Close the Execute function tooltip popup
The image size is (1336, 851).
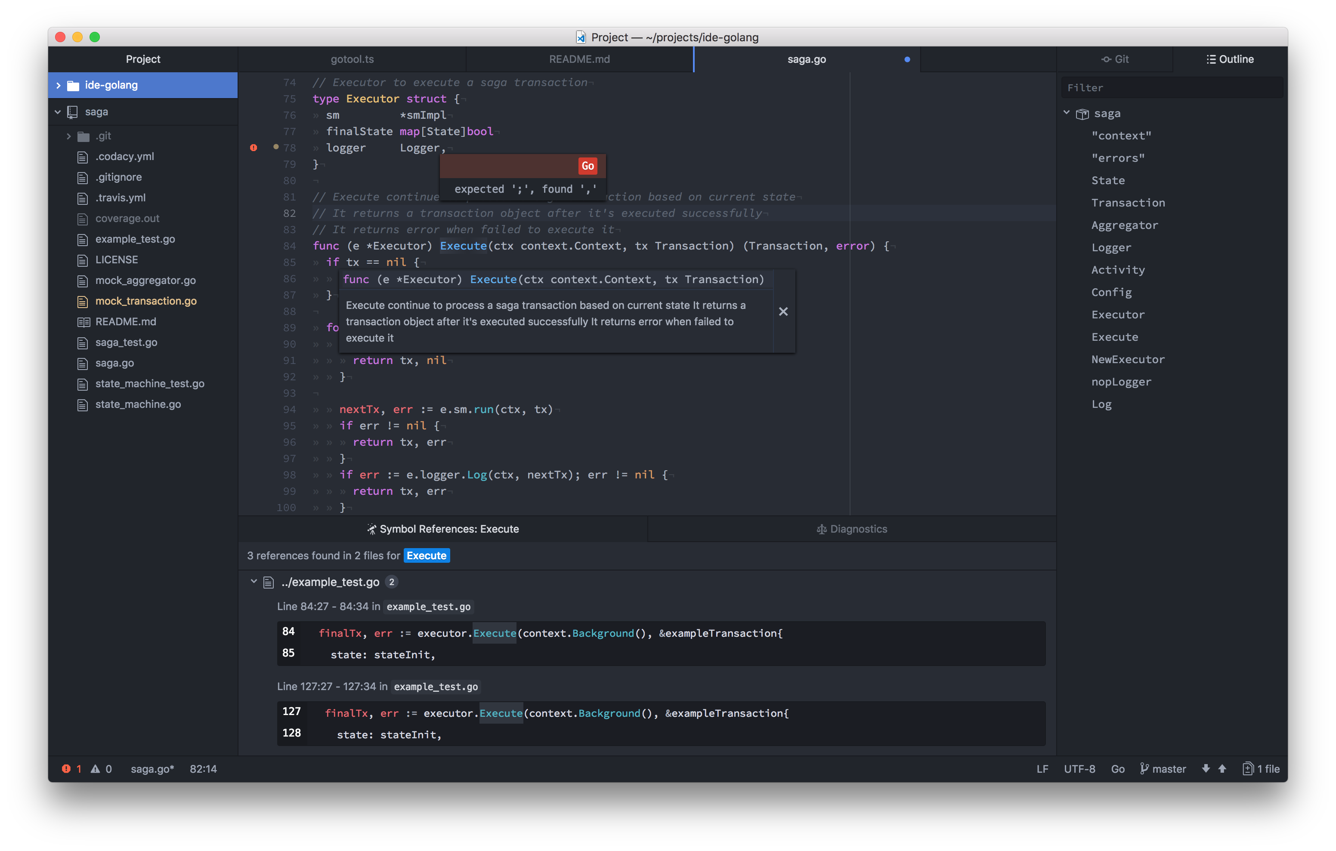[x=783, y=312]
